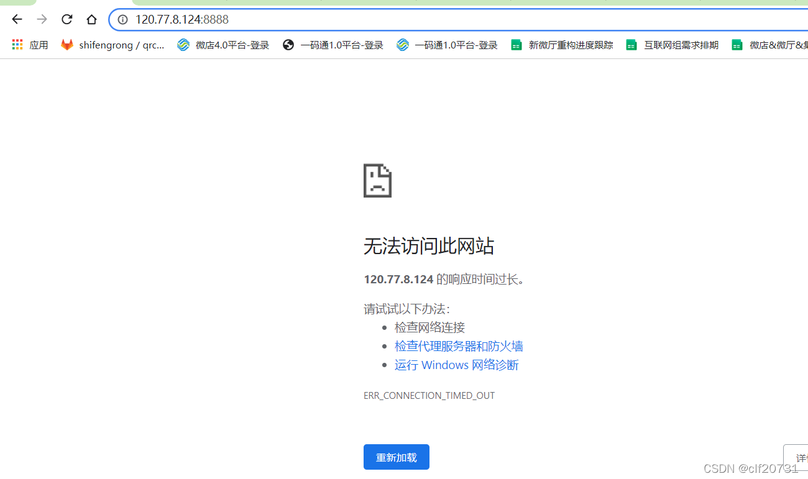Viewport: 808px width, 479px height.
Task: Click the browser forward arrow
Action: click(42, 19)
